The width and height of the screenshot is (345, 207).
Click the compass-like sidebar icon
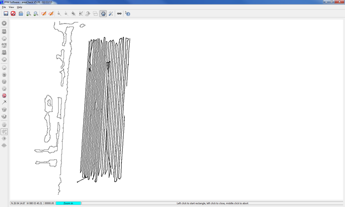[4, 139]
